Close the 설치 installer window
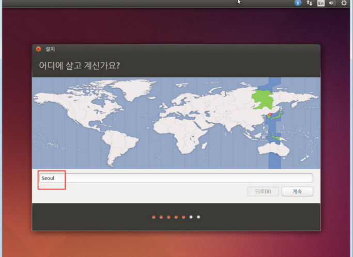 tap(38, 49)
